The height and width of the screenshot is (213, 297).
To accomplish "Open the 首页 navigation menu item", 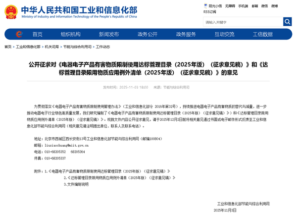I will pyautogui.click(x=38, y=34).
